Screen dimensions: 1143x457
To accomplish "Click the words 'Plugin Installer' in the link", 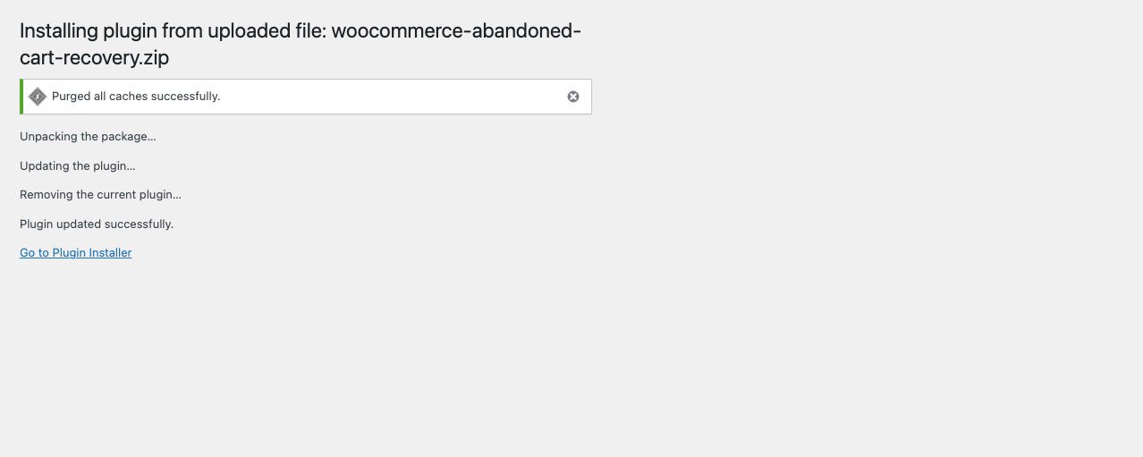I will point(92,253).
